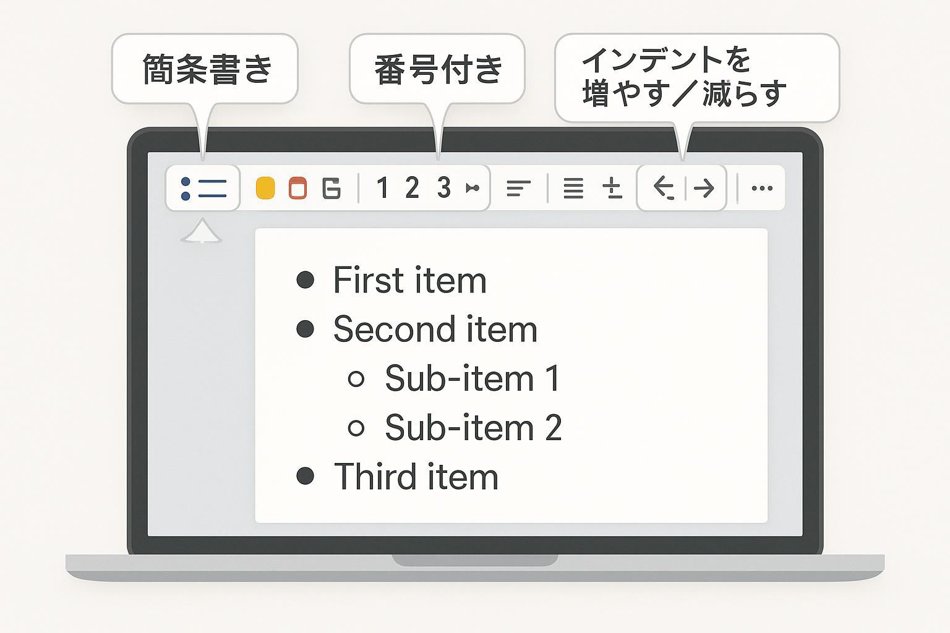Click the number 1 in toolbar

click(383, 188)
